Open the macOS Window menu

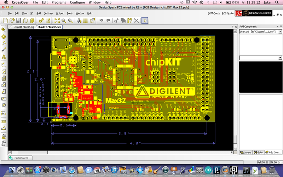pos(94,2)
